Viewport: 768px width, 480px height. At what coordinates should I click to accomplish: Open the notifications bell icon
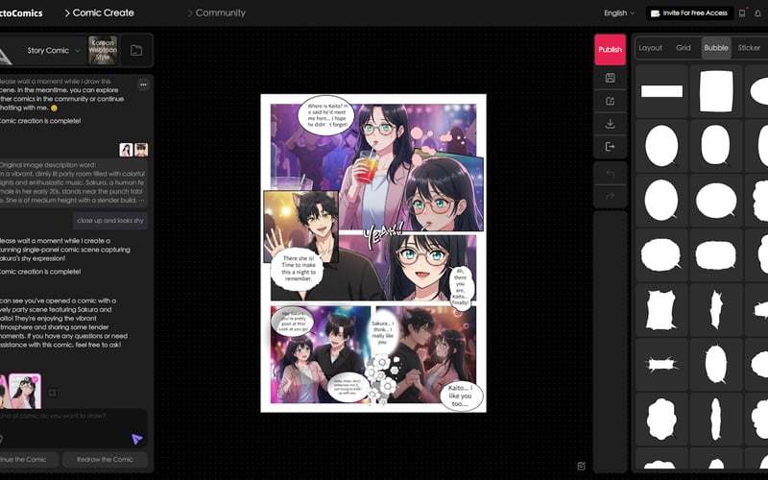tap(757, 13)
